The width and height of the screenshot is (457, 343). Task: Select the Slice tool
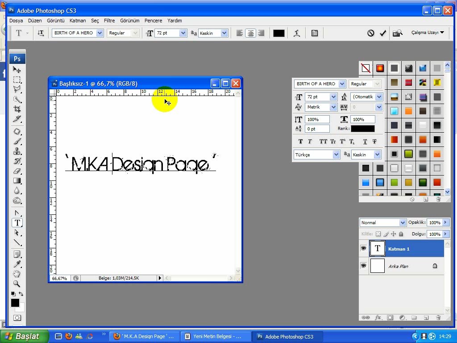17,119
